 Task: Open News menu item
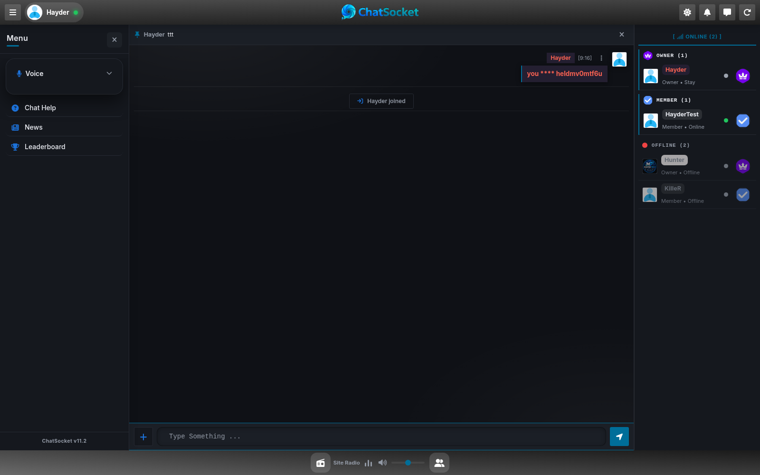click(64, 127)
